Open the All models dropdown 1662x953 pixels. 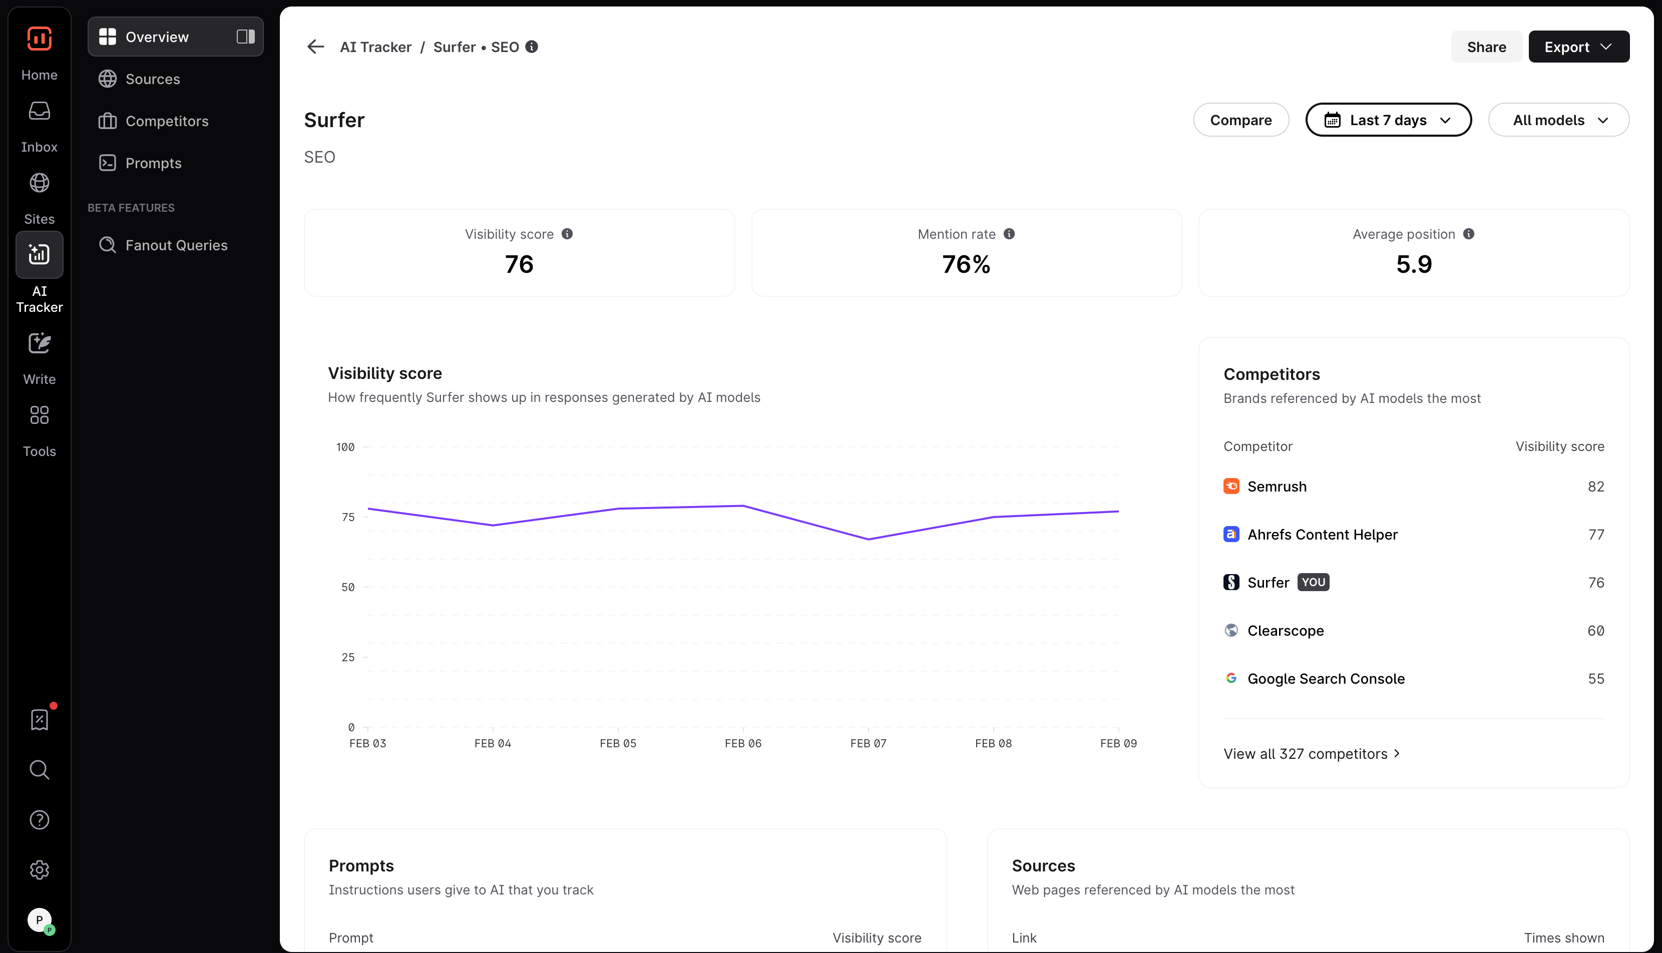pos(1558,120)
